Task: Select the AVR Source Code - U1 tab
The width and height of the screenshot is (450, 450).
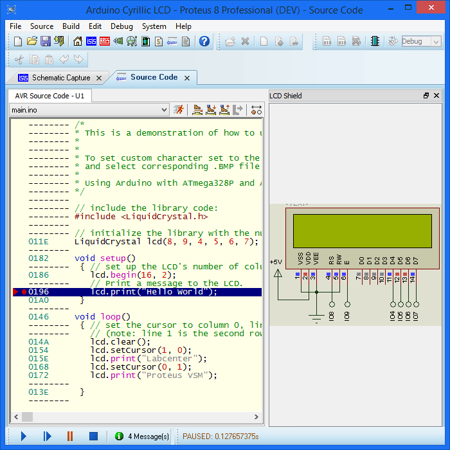Action: coord(50,96)
